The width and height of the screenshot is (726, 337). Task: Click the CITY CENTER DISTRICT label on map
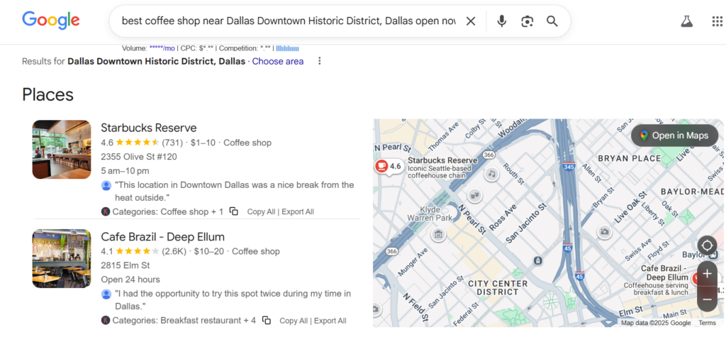click(497, 287)
